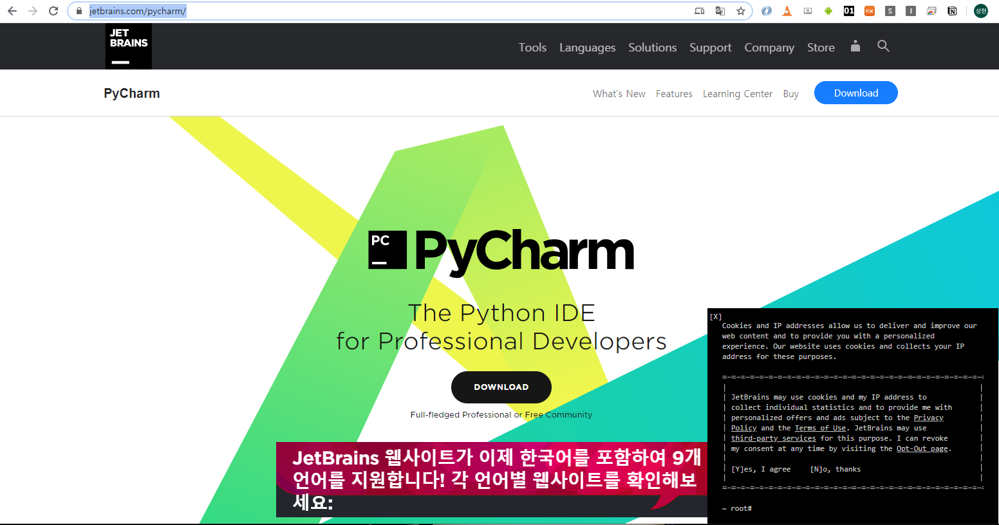Click the PyCharm PC logo in hero
The width and height of the screenshot is (999, 525).
pyautogui.click(x=387, y=250)
